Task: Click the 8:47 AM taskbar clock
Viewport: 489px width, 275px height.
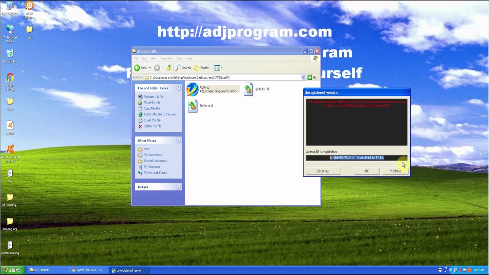Action: 479,270
